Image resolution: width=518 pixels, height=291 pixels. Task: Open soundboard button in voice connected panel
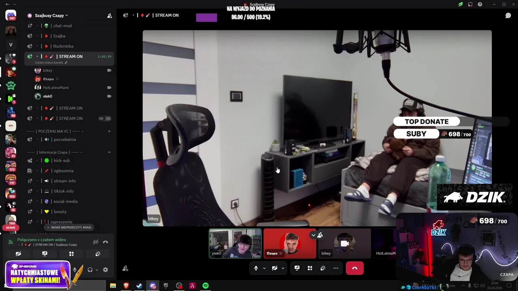pos(98,254)
